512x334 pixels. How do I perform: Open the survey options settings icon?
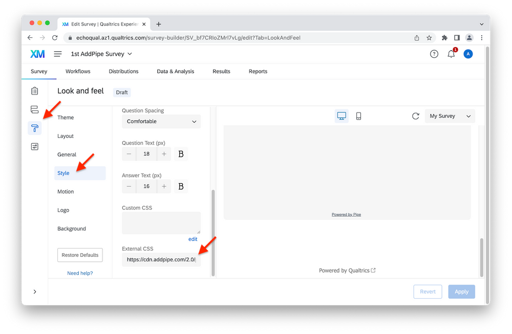click(34, 146)
